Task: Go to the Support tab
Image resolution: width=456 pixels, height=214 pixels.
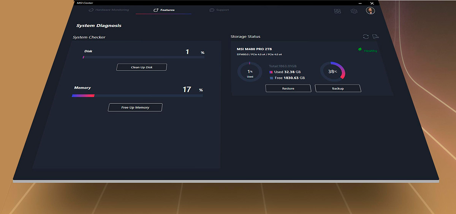Action: point(220,10)
